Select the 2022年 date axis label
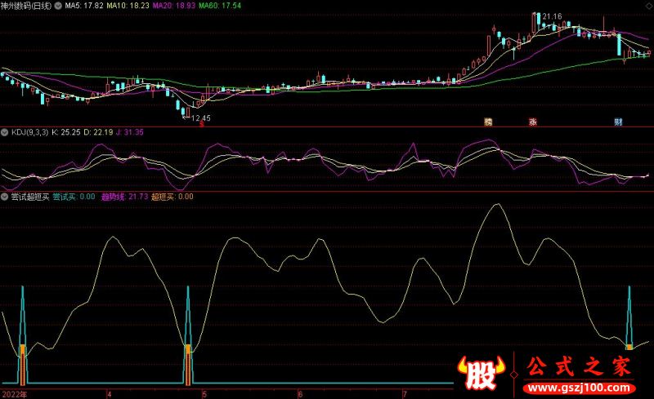Screen dimensions: 654x399 tap(14, 394)
